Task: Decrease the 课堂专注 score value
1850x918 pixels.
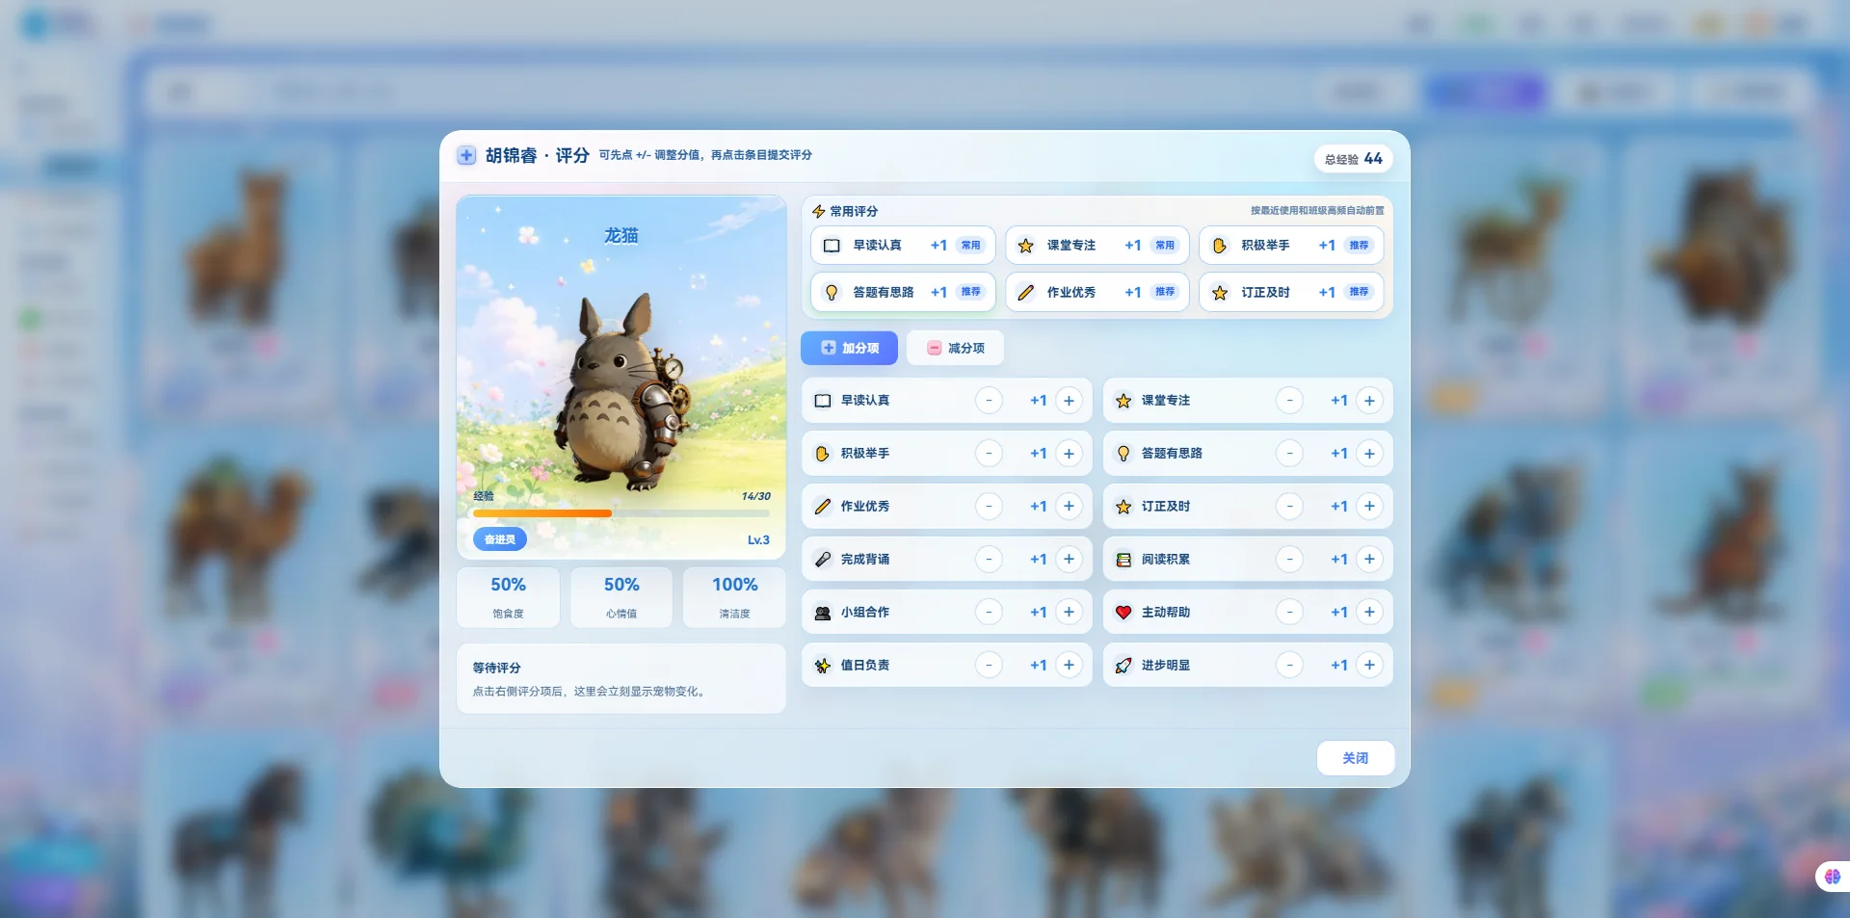Action: 1289,401
